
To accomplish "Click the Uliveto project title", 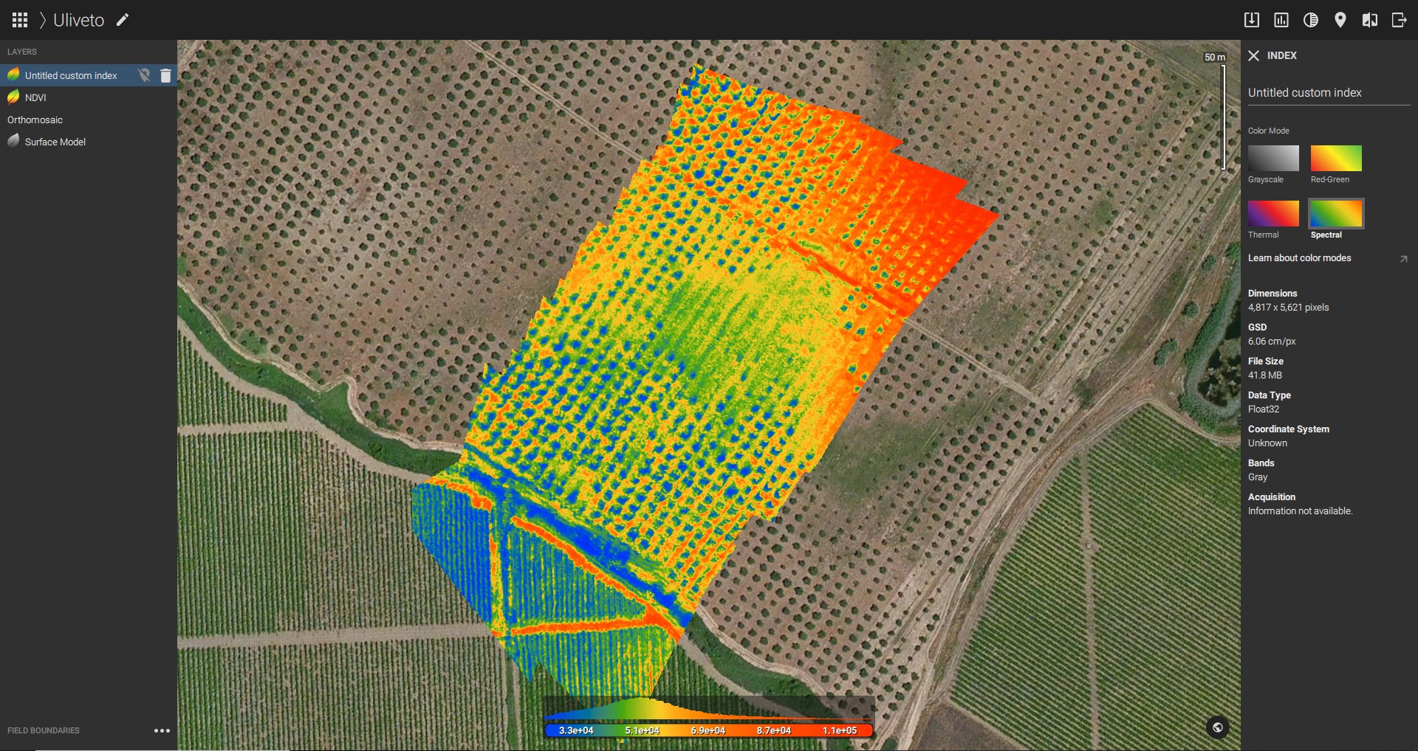I will 78,20.
